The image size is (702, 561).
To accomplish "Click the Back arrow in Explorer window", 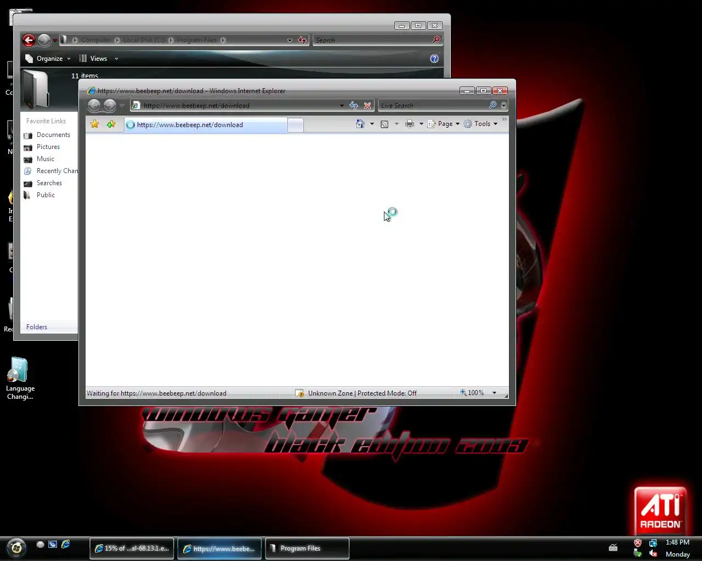I will 29,40.
